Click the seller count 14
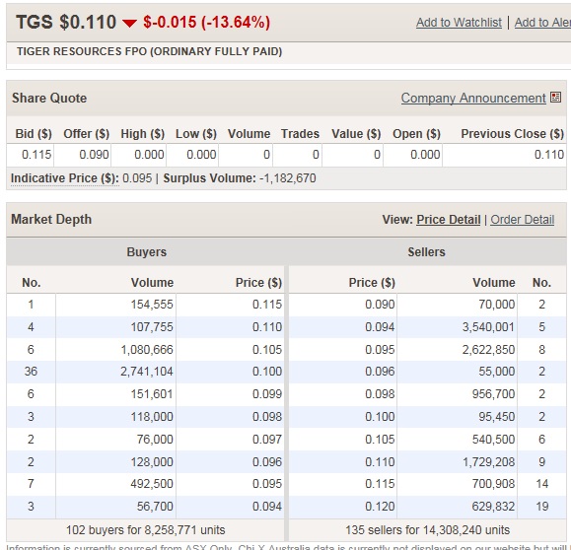 (x=541, y=483)
